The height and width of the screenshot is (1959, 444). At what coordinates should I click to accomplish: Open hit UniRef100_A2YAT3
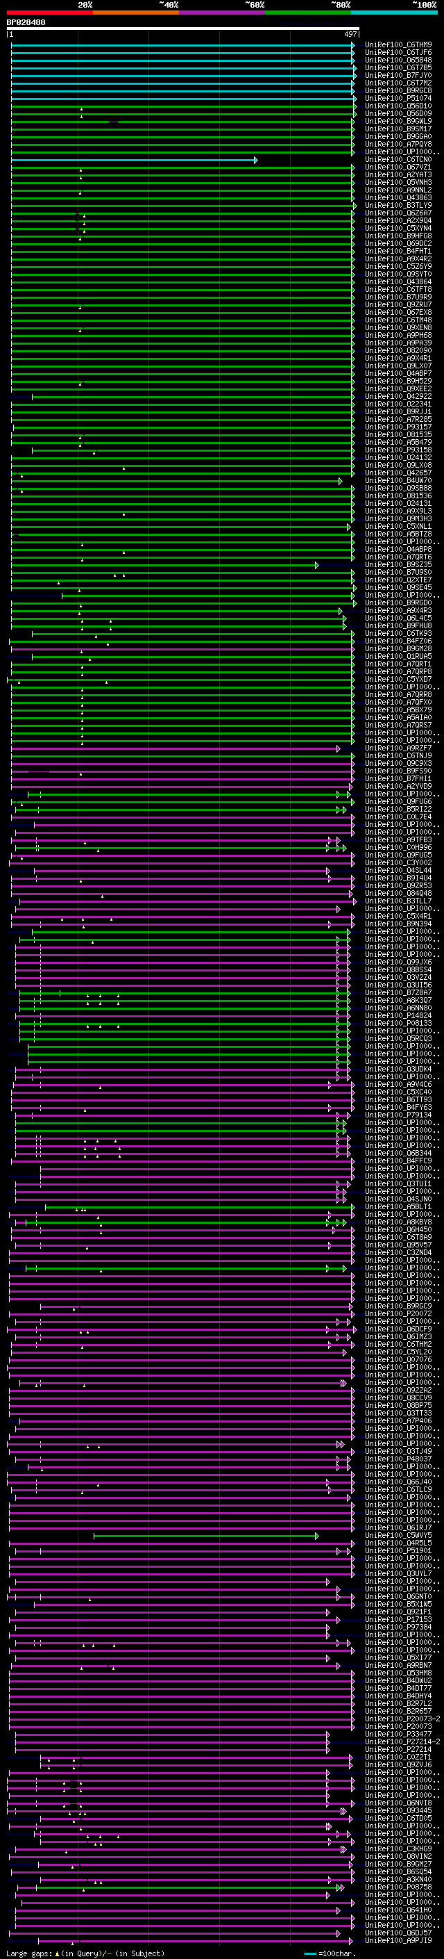pos(398,175)
